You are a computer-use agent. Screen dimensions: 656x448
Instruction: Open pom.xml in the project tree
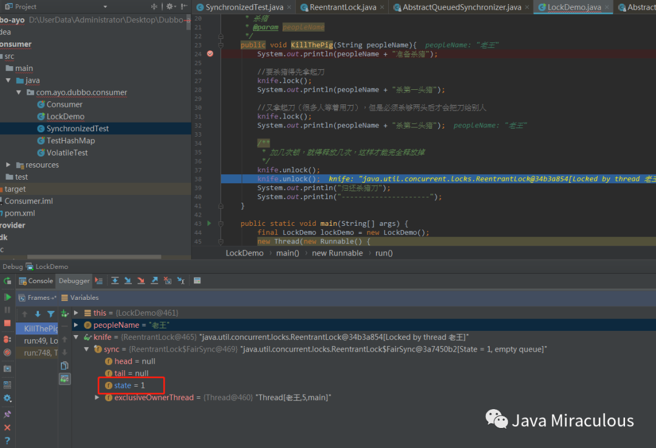pyautogui.click(x=19, y=213)
